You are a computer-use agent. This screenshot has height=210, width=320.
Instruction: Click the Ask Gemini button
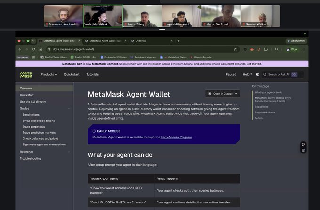tap(296, 41)
